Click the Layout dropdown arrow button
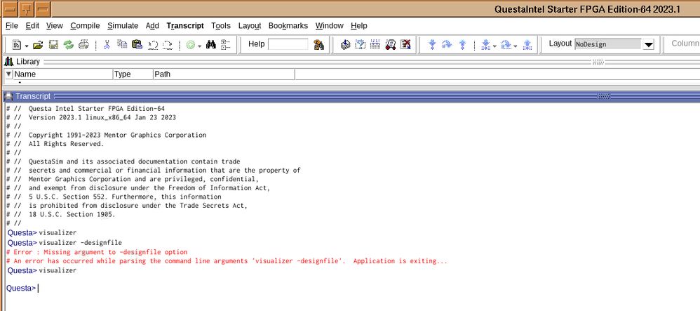Screen dimensions: 700x311 coord(649,44)
